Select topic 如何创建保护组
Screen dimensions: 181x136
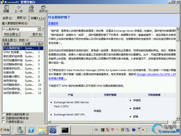tap(23, 60)
